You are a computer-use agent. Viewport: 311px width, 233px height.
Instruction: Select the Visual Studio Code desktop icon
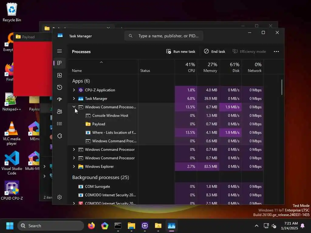pos(12,163)
